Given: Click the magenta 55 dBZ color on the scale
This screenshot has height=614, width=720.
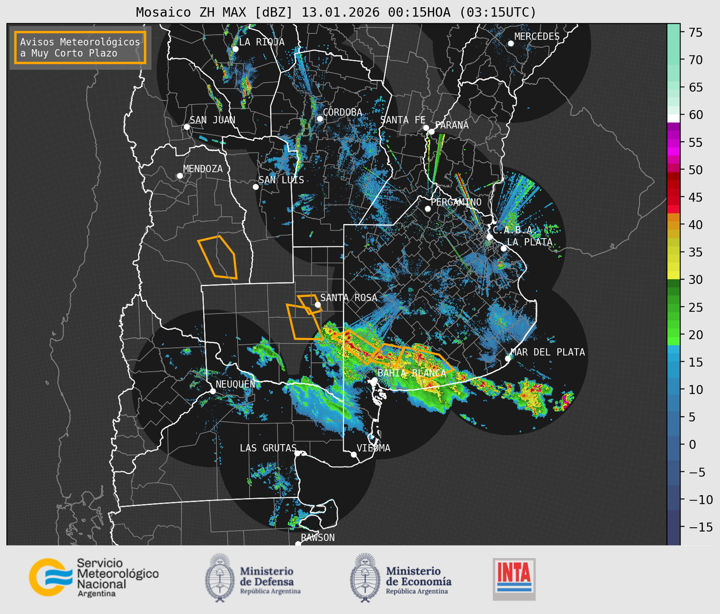Looking at the screenshot, I should 673,143.
